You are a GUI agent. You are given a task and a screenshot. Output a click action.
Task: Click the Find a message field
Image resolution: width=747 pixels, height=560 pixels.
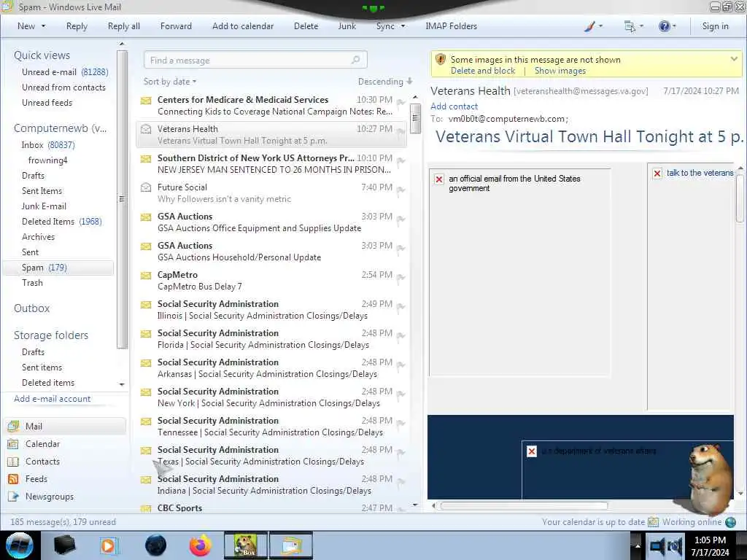[x=255, y=60]
